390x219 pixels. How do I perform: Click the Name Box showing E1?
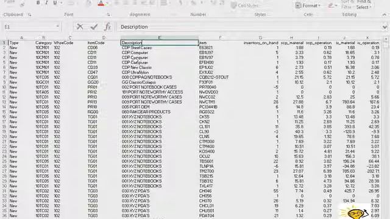(x=29, y=27)
